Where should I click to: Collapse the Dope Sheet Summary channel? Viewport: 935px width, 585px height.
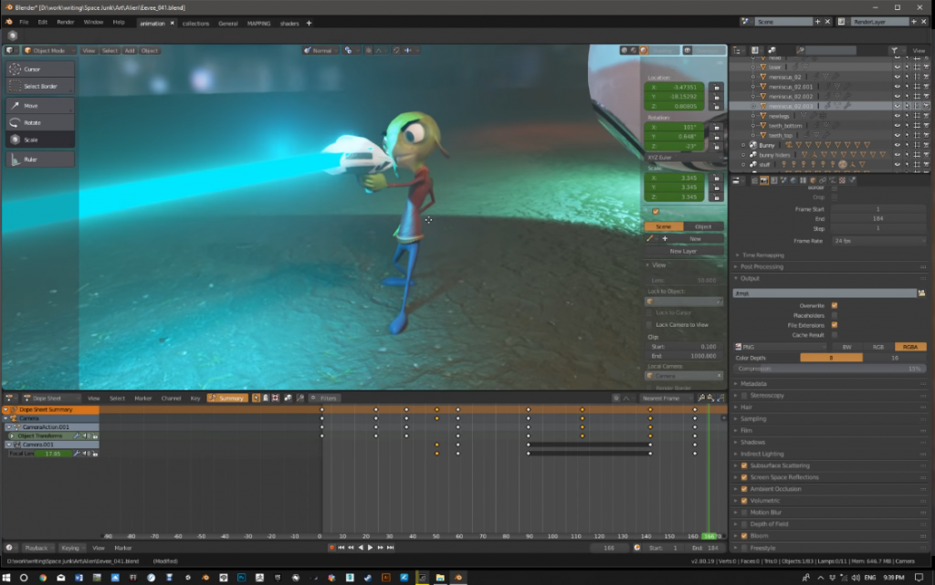[x=6, y=410]
